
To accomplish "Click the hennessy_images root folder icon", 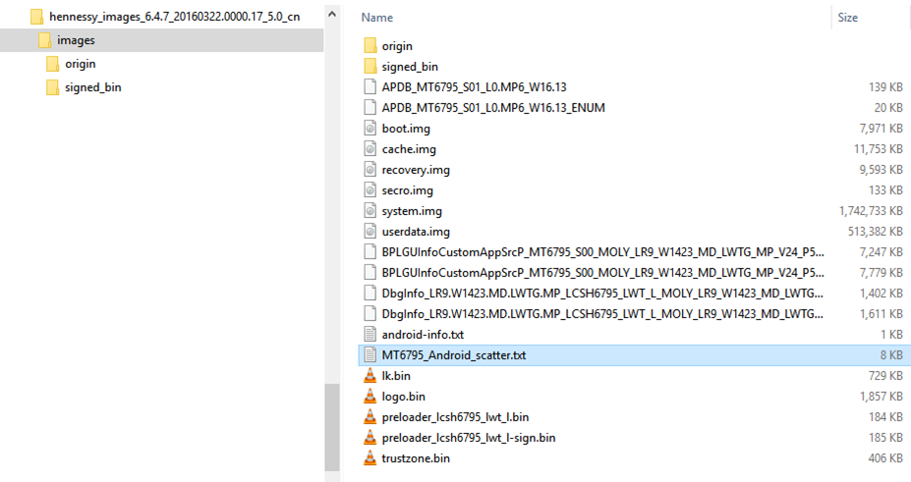I will (36, 17).
